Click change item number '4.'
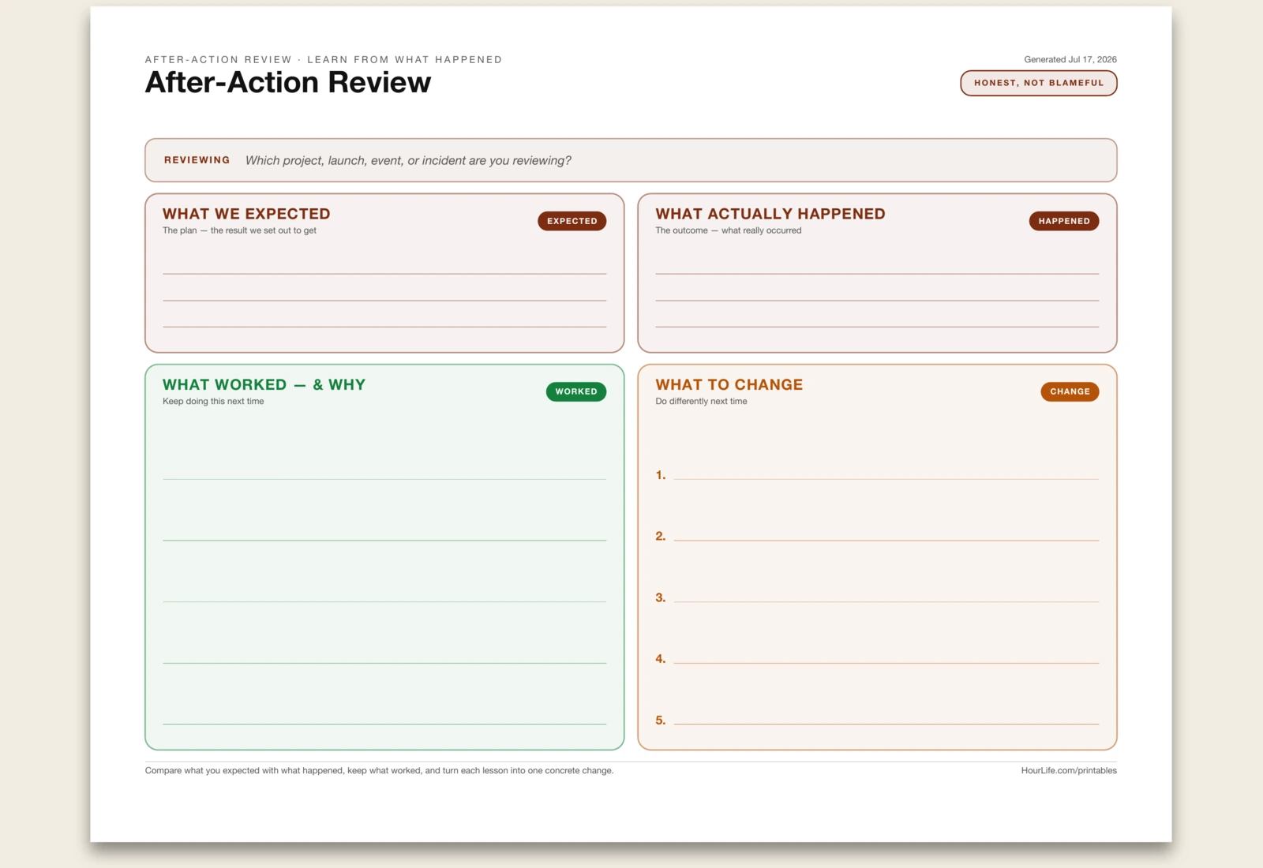Image resolution: width=1263 pixels, height=868 pixels. (x=661, y=659)
